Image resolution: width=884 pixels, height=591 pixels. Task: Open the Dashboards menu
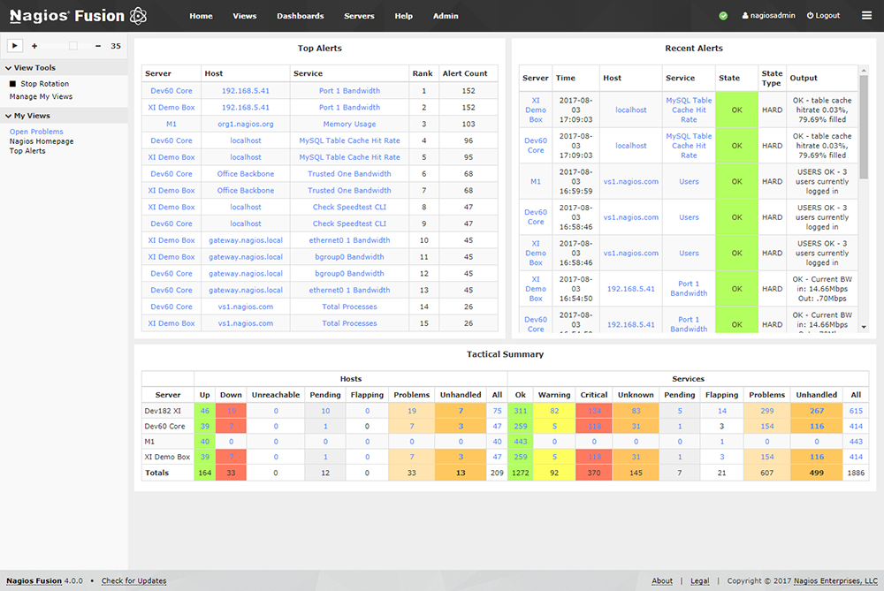300,16
